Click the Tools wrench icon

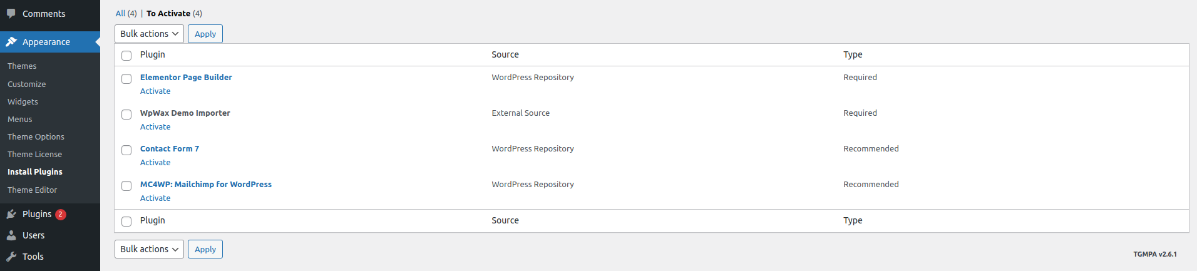pyautogui.click(x=11, y=257)
